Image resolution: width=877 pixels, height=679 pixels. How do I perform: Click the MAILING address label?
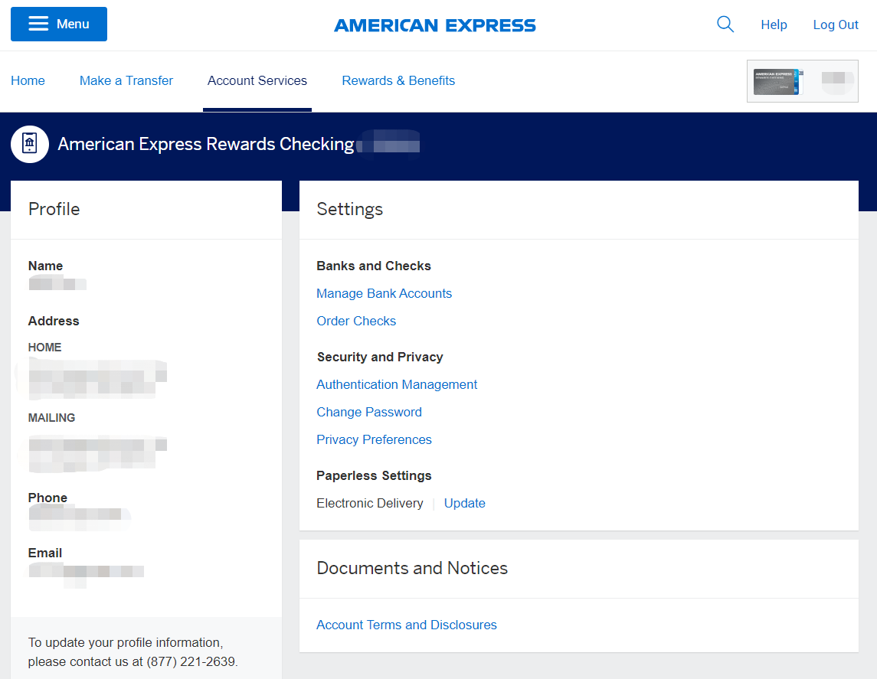tap(51, 417)
